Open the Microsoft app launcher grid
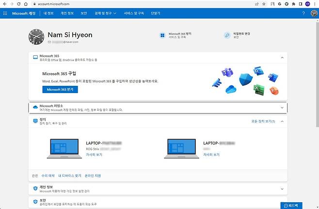Screen dimensions: 319x209 5,13
